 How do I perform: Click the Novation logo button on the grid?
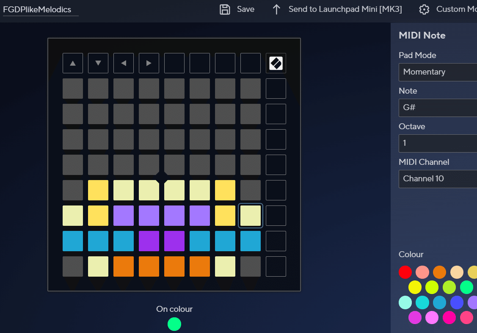click(276, 63)
